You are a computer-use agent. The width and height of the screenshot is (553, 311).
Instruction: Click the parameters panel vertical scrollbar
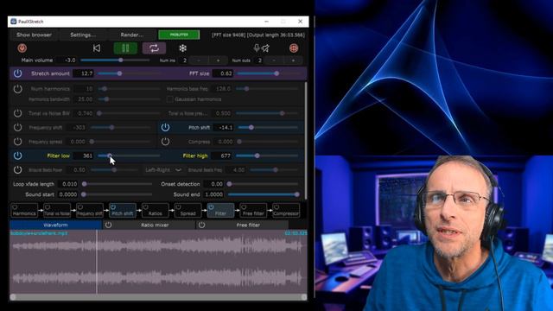coord(305,140)
